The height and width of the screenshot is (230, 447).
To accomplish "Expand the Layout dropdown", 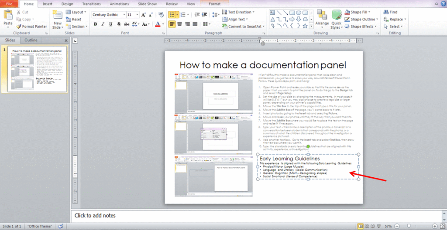I will pyautogui.click(x=76, y=12).
